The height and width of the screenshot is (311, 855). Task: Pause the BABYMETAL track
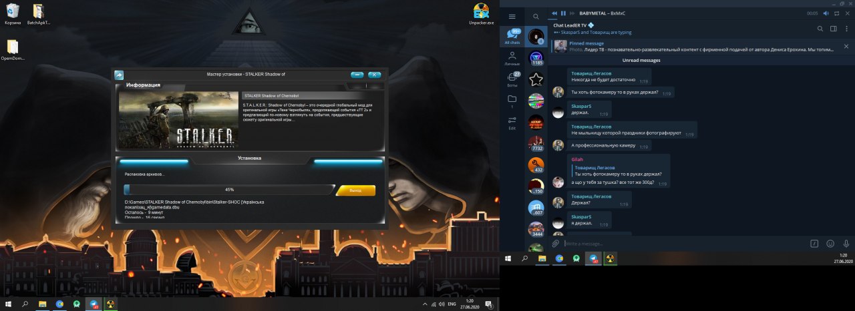click(563, 13)
